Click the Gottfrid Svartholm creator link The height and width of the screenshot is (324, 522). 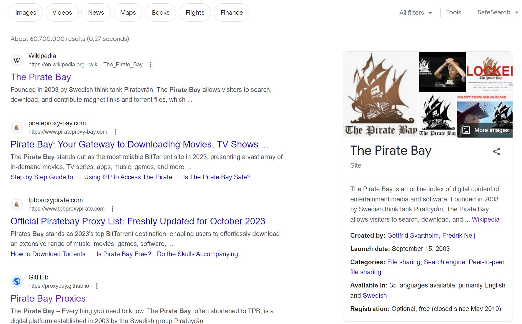pyautogui.click(x=413, y=235)
